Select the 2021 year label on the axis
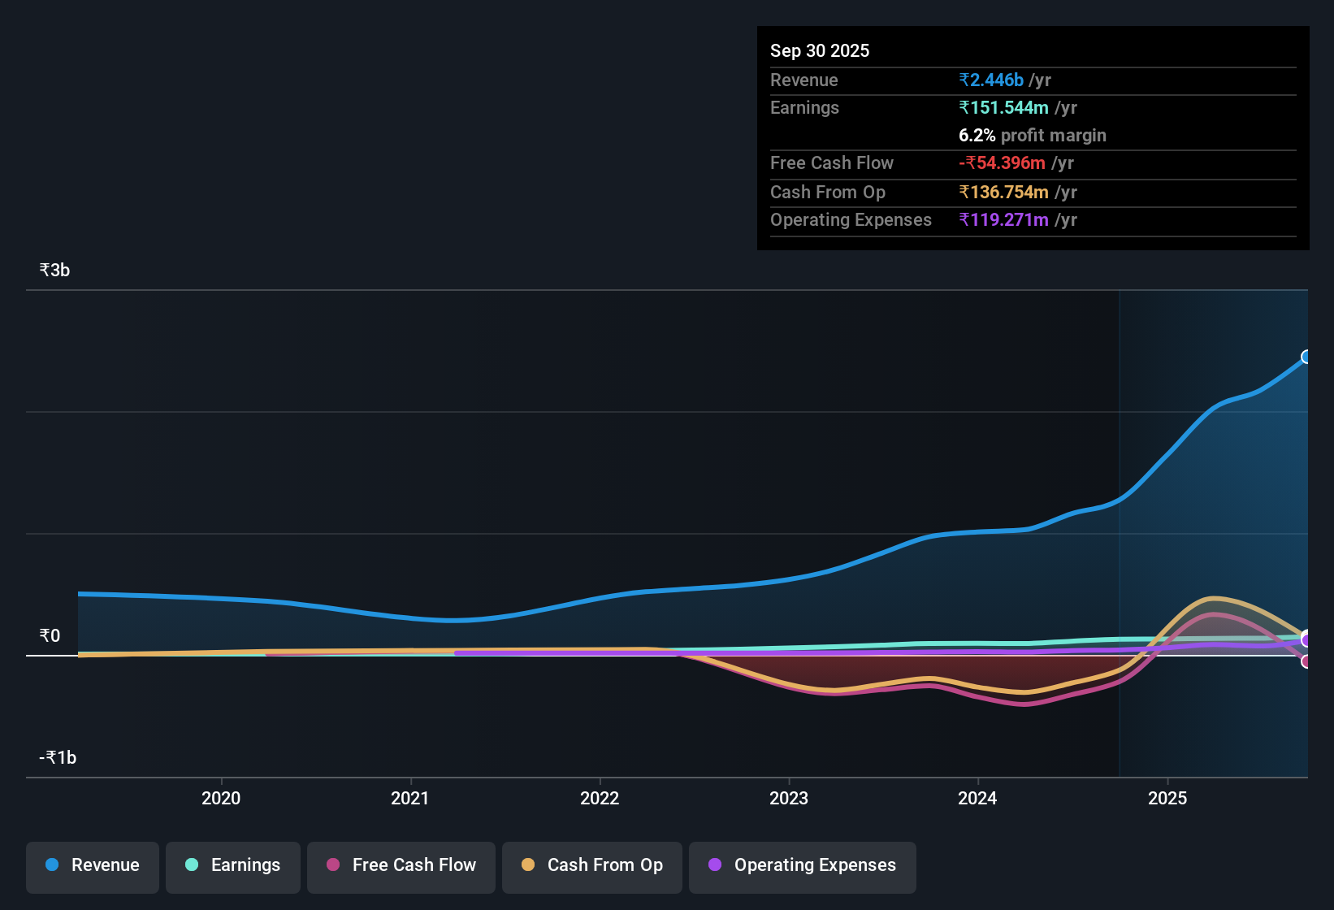 pos(410,799)
